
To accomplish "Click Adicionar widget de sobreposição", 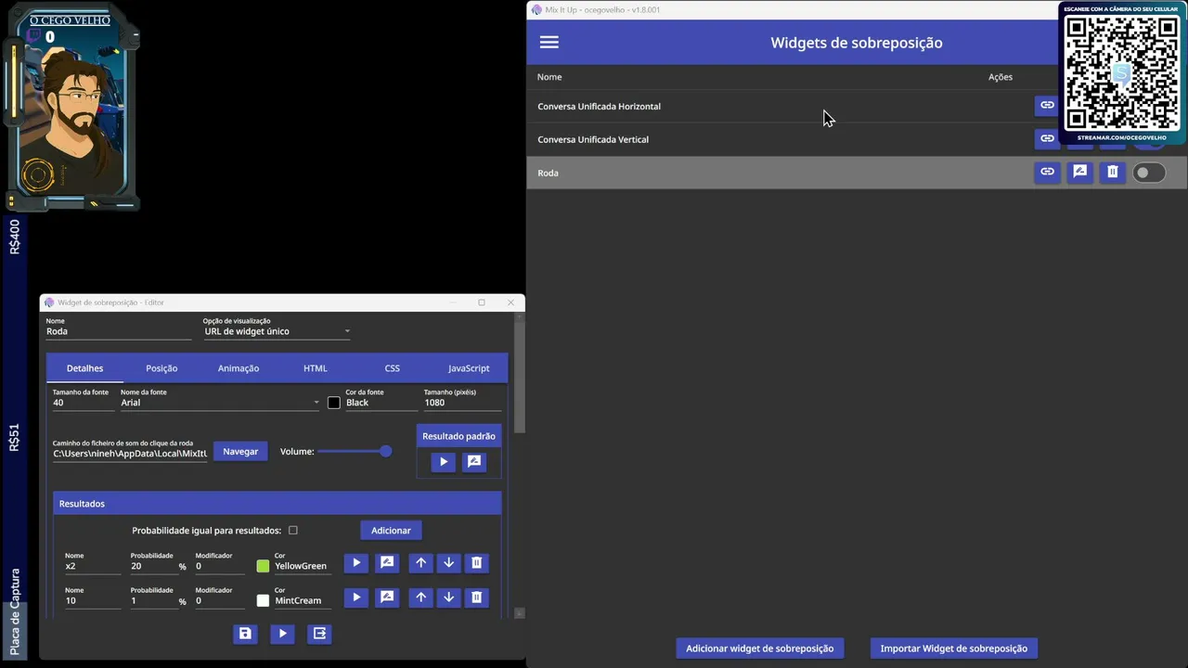I will (x=759, y=649).
